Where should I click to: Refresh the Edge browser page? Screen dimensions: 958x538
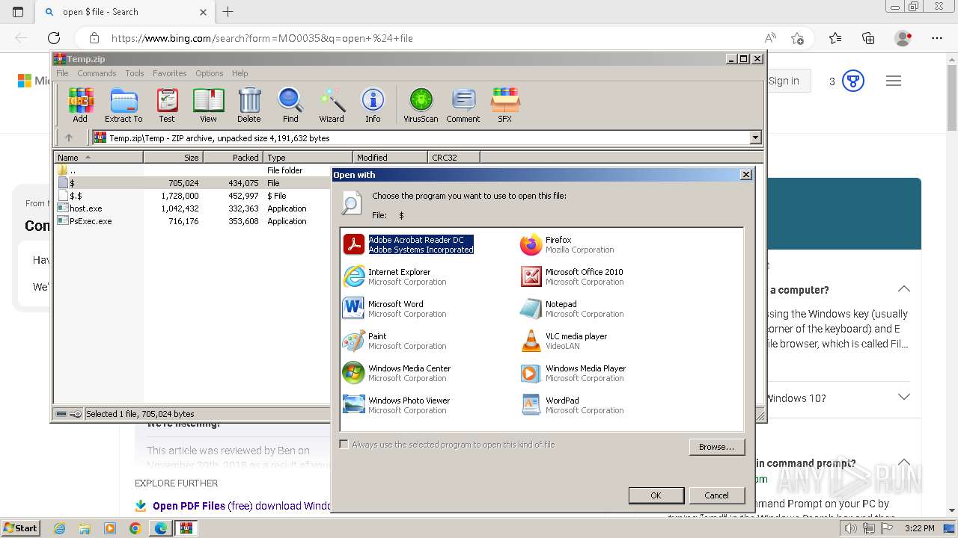(54, 38)
